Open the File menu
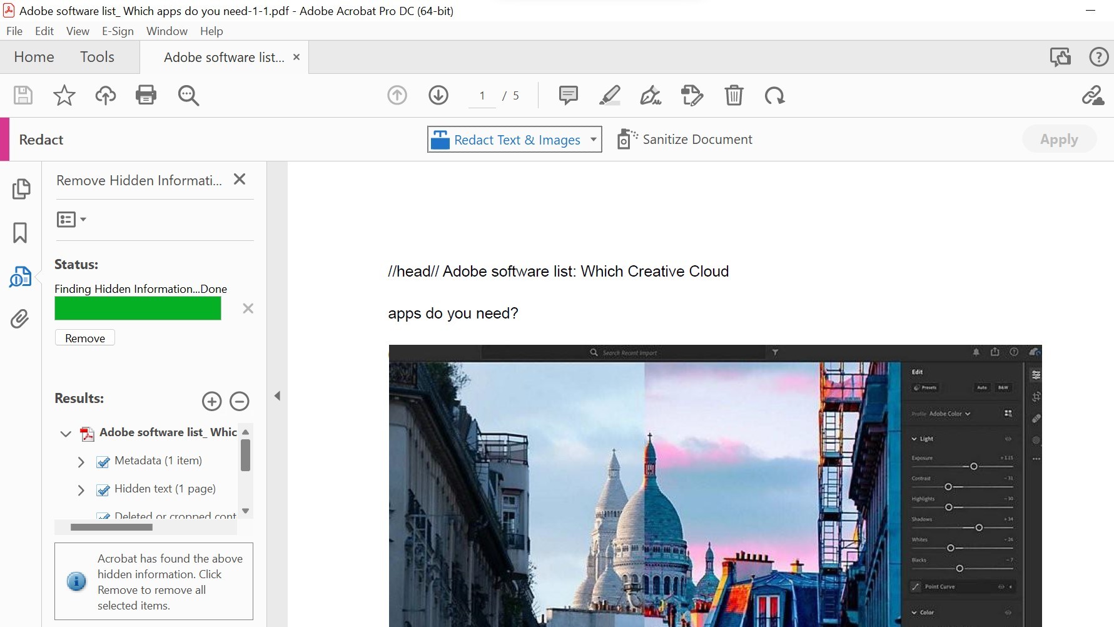Viewport: 1114px width, 627px height. (14, 31)
